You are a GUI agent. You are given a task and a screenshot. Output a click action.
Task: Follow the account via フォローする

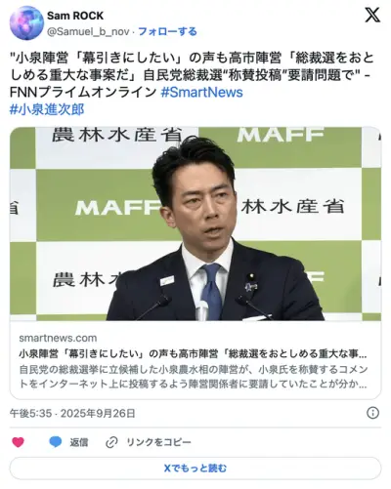pyautogui.click(x=167, y=31)
